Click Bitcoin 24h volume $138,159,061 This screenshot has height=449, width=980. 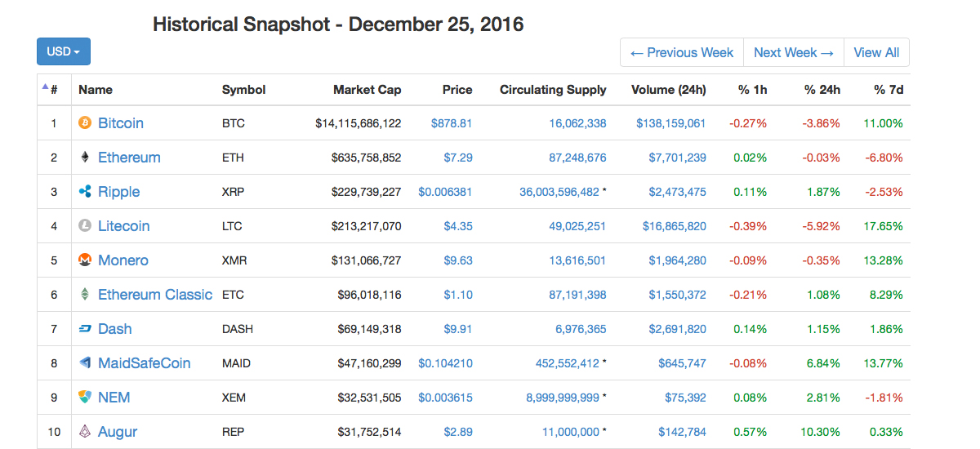click(671, 123)
